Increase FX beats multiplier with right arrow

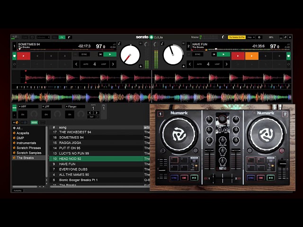click(97, 113)
